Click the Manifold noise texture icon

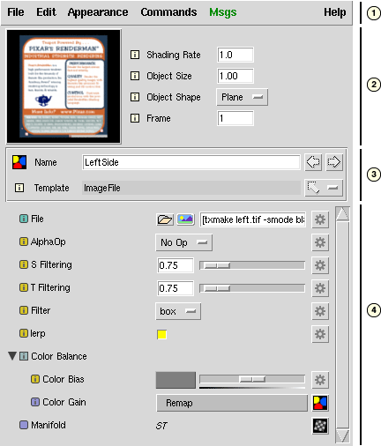coord(320,426)
